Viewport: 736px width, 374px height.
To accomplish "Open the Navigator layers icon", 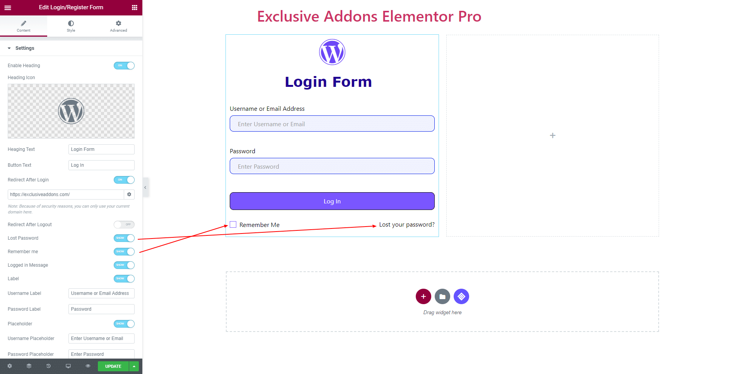I will pyautogui.click(x=29, y=366).
